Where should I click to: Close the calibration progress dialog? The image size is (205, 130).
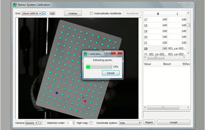click(117, 53)
